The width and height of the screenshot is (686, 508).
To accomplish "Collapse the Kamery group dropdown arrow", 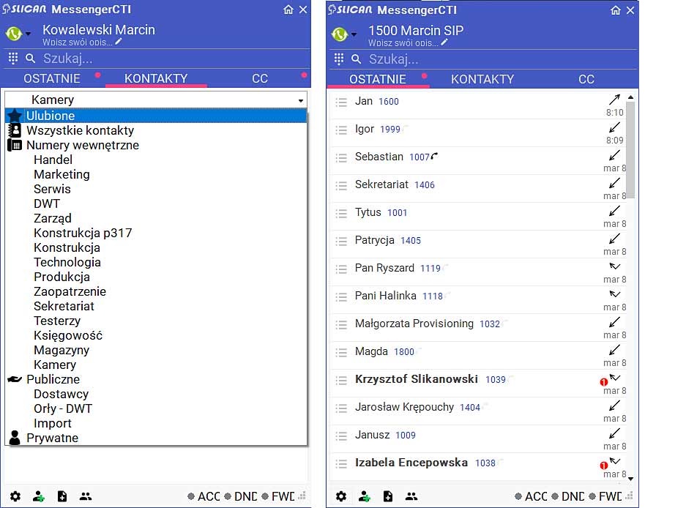I will pos(300,100).
